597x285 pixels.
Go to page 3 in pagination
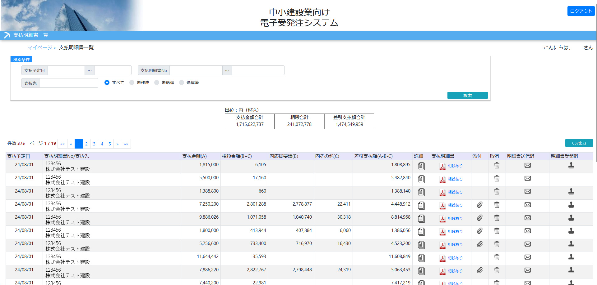pos(94,144)
